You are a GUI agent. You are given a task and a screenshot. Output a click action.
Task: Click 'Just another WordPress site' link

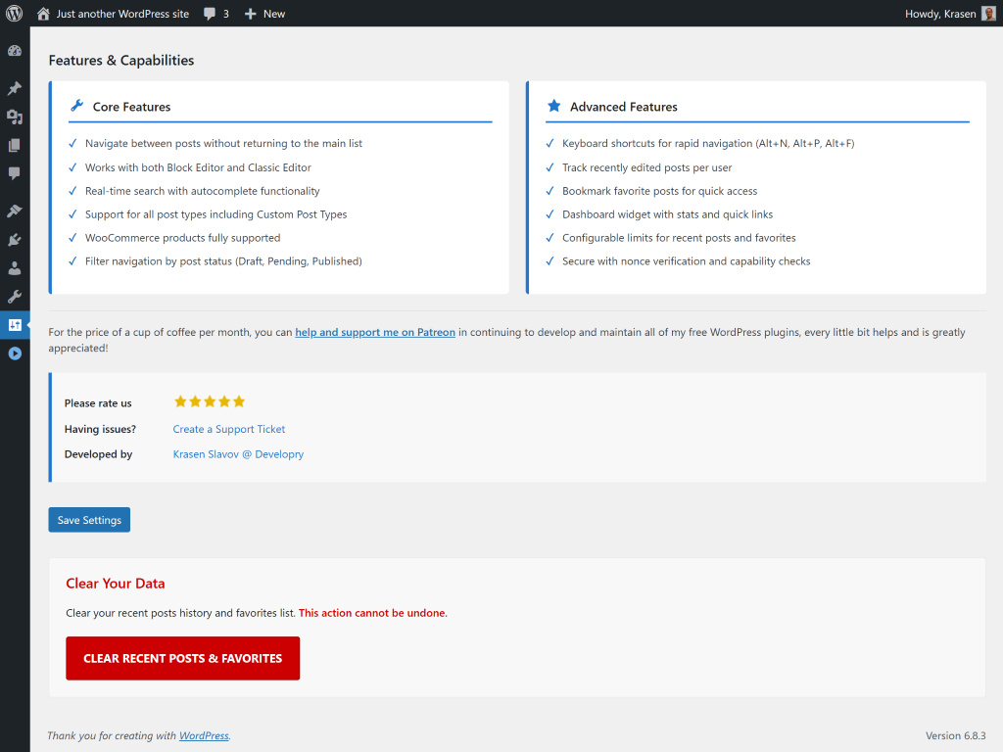tap(122, 14)
